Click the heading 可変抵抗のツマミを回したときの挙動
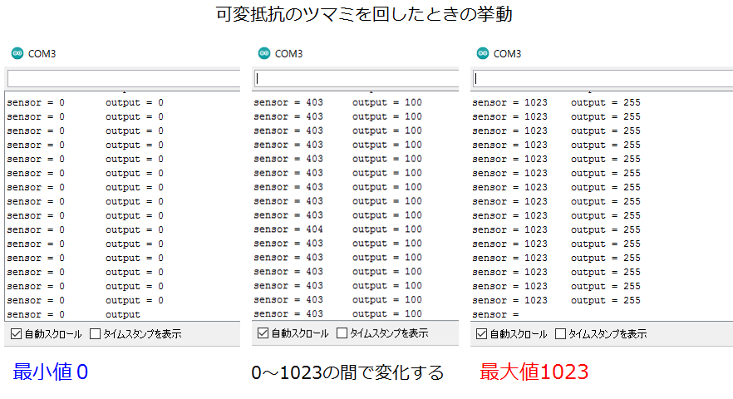The width and height of the screenshot is (733, 399). (364, 14)
